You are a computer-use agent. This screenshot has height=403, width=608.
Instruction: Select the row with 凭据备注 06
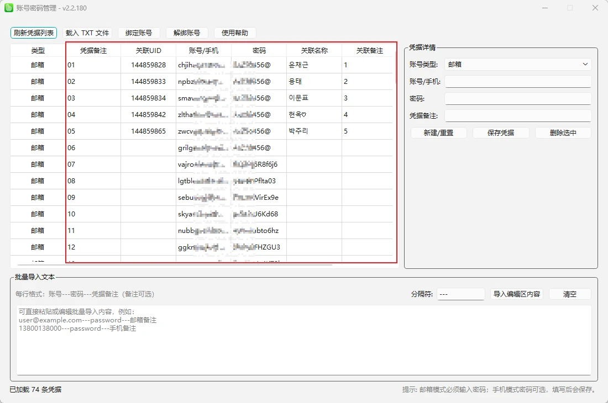[202, 148]
